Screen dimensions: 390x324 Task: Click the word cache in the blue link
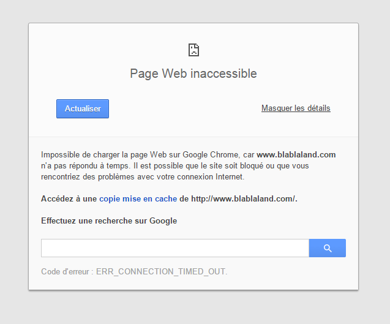(166, 199)
